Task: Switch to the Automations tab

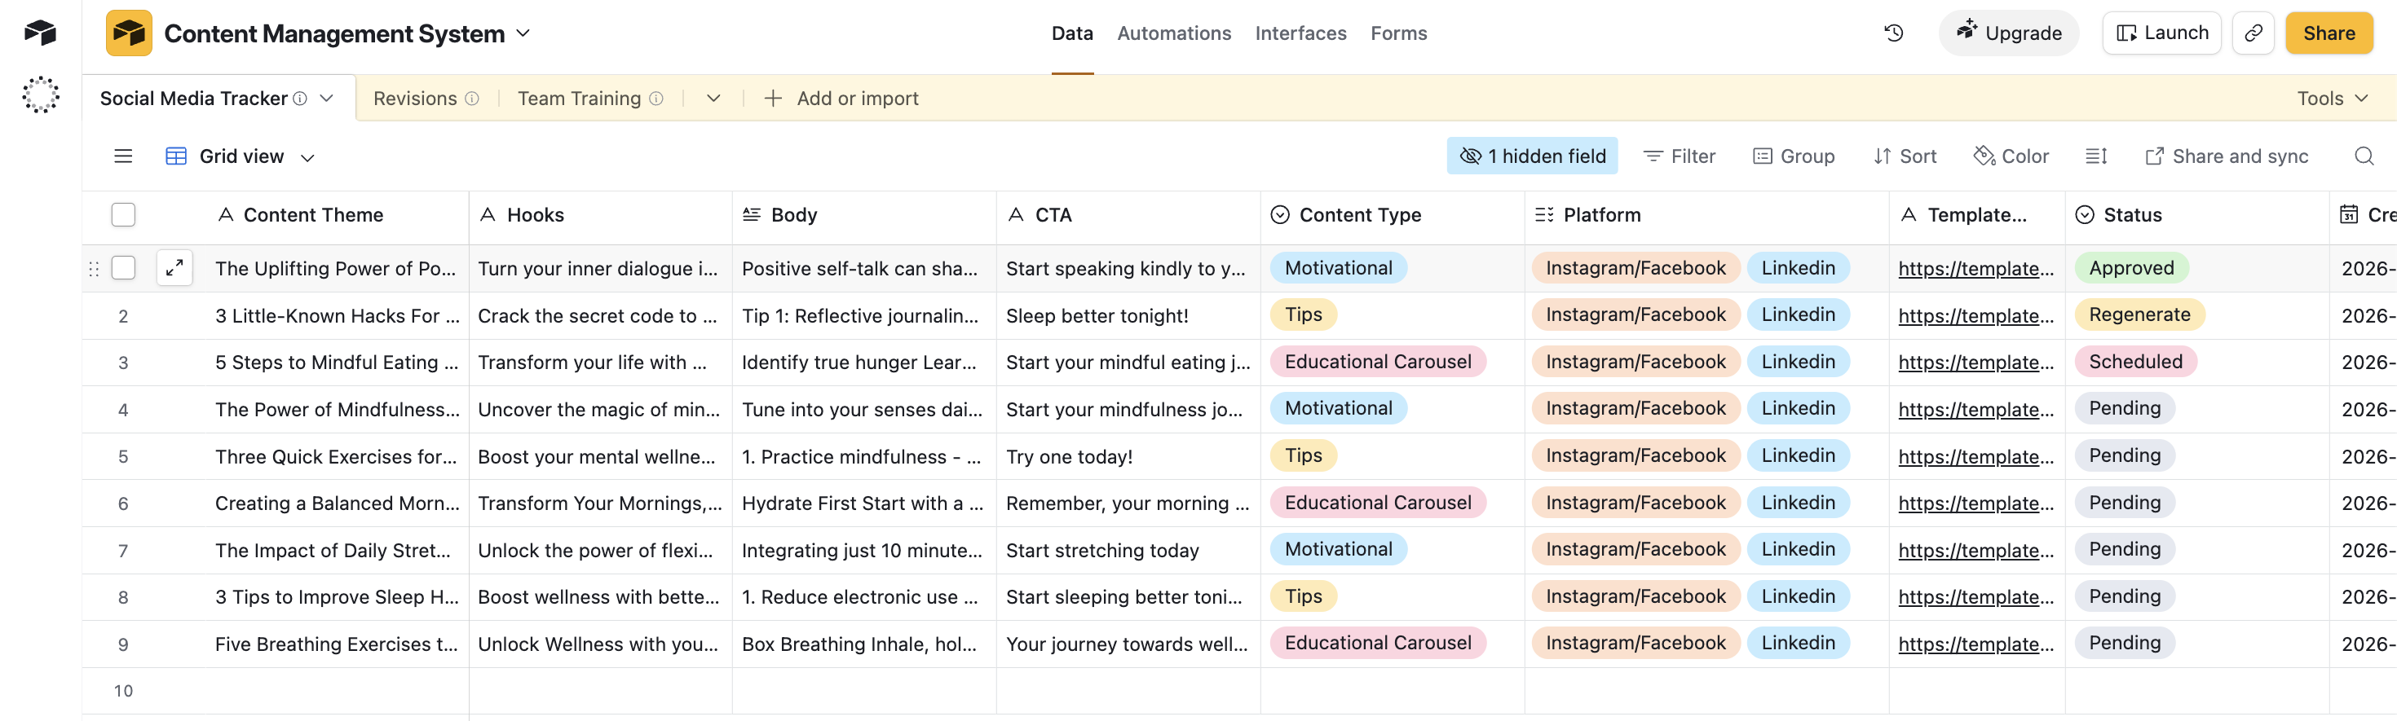Action: [1173, 33]
